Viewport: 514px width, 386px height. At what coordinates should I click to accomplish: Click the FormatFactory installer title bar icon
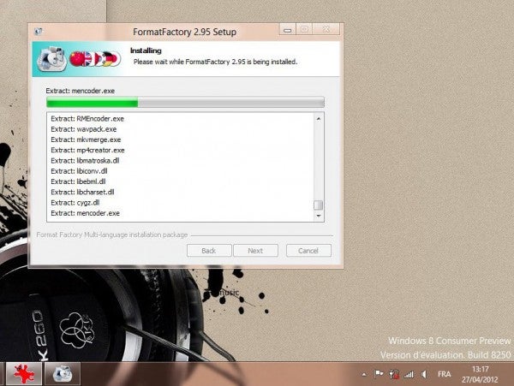(39, 32)
